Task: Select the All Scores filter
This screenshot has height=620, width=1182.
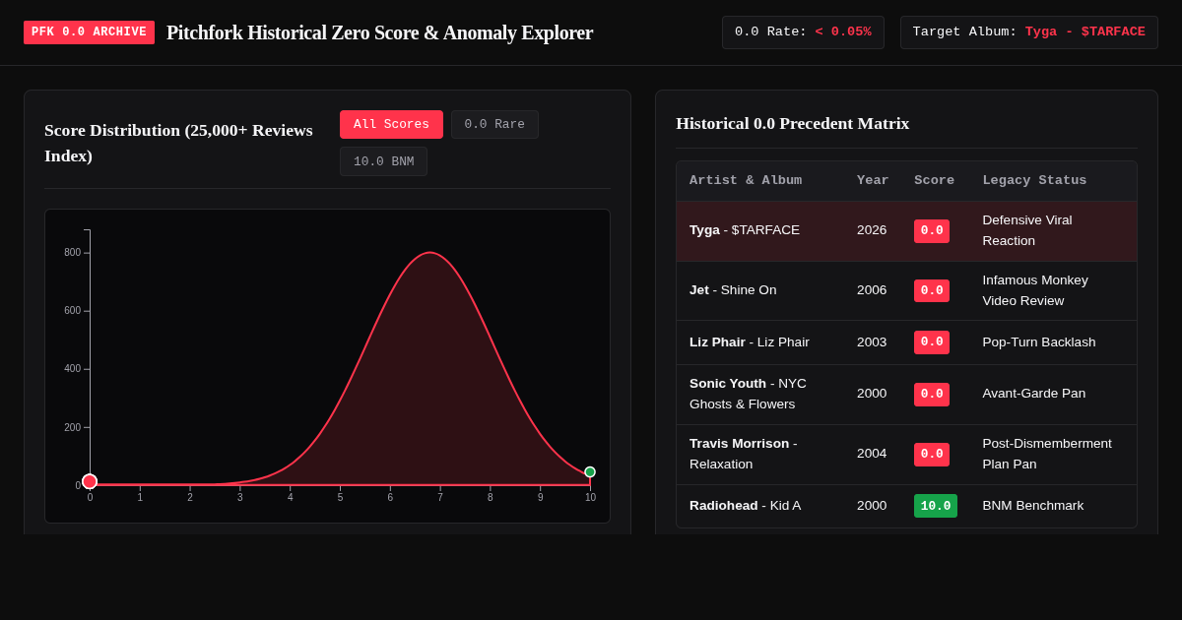Action: (x=391, y=124)
